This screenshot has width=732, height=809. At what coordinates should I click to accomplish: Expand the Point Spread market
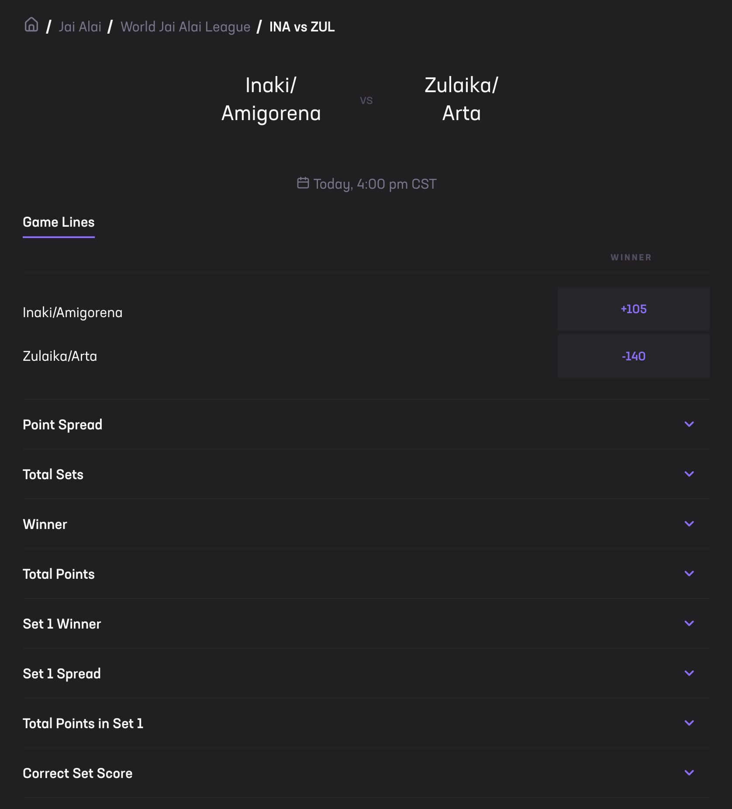pyautogui.click(x=689, y=424)
